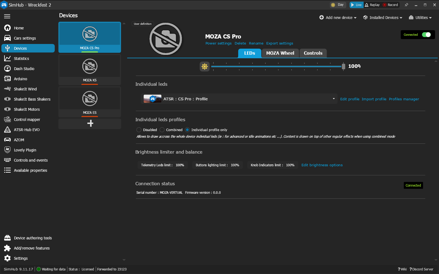Screen dimensions: 439x274
Task: Expand the Utilities dropdown
Action: [420, 18]
